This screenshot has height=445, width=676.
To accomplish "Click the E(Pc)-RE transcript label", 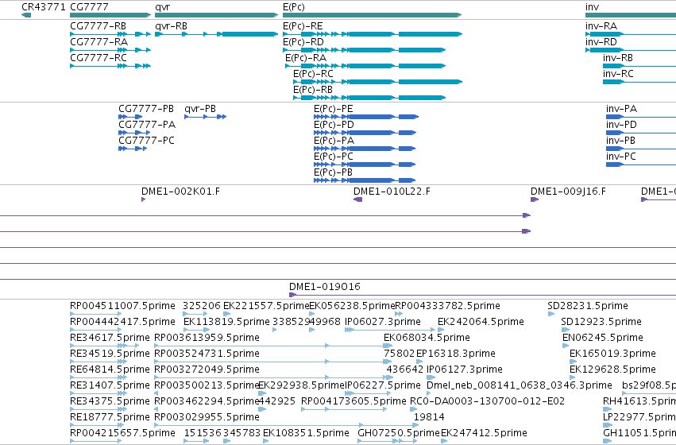I will 303,26.
